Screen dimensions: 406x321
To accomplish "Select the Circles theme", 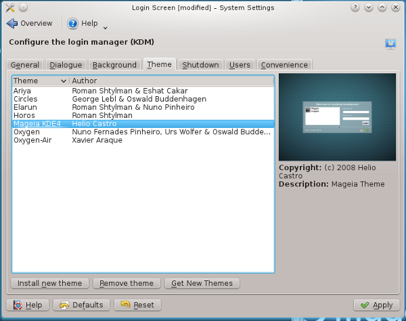I will (x=143, y=99).
